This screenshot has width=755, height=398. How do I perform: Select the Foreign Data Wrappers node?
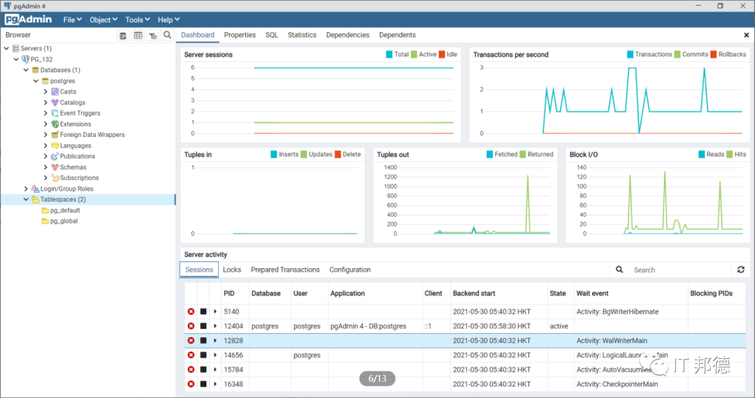coord(92,135)
